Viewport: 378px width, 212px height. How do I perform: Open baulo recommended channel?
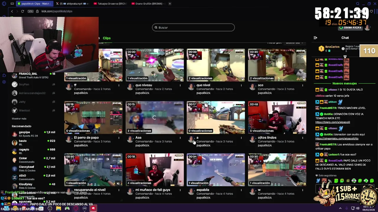pos(33,143)
